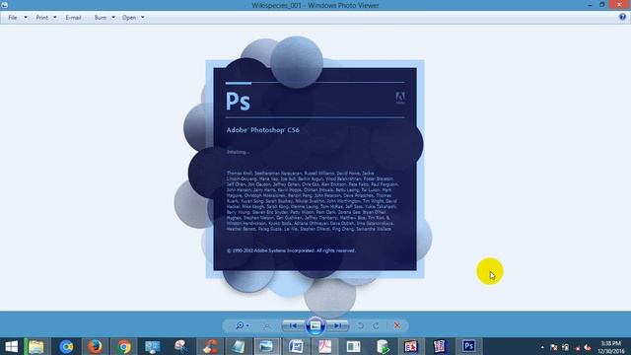The width and height of the screenshot is (631, 355).
Task: Open the monitor control panel taskbar icon
Action: click(153, 346)
